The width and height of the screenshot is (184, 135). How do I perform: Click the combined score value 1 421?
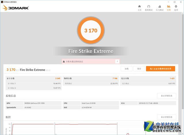[172, 78]
